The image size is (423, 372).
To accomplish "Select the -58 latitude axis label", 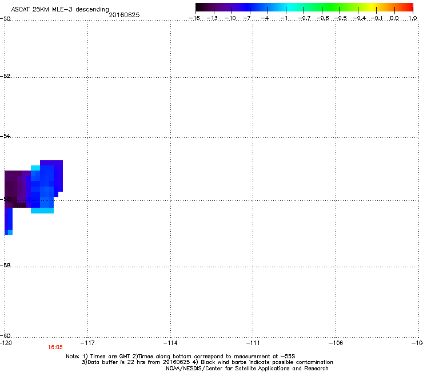I will pos(5,266).
